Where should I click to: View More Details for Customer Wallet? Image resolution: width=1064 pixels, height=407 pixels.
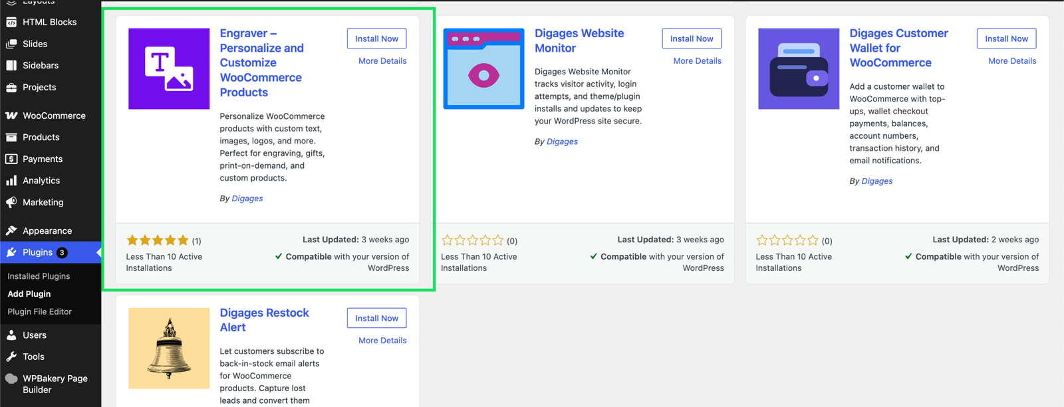pos(1012,61)
